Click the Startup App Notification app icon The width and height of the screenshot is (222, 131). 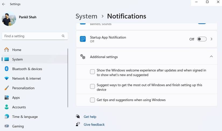click(x=83, y=39)
